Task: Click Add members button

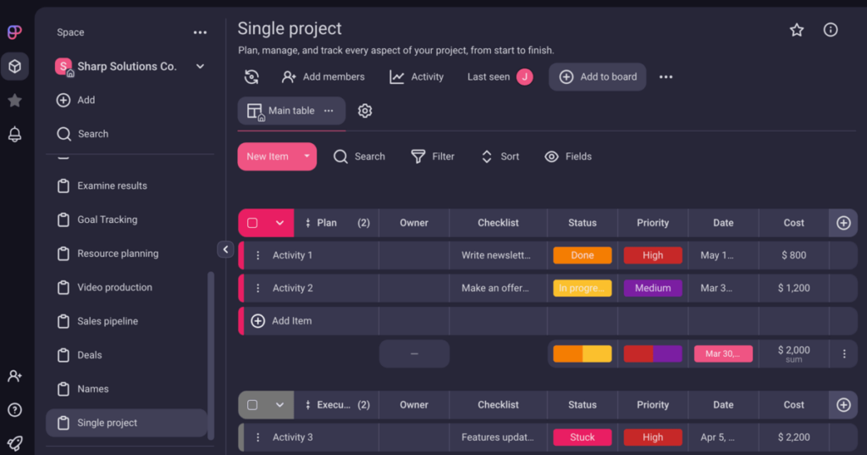Action: pos(323,77)
